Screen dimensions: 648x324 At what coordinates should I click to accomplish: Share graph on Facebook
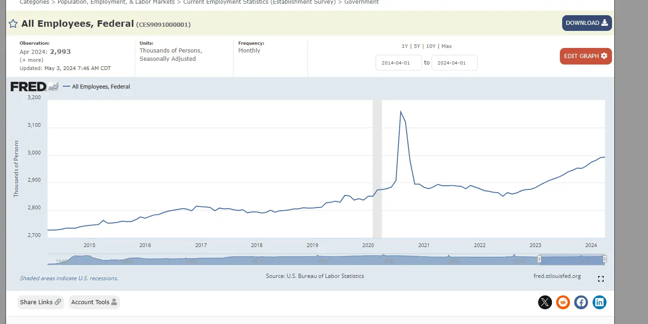tap(581, 302)
